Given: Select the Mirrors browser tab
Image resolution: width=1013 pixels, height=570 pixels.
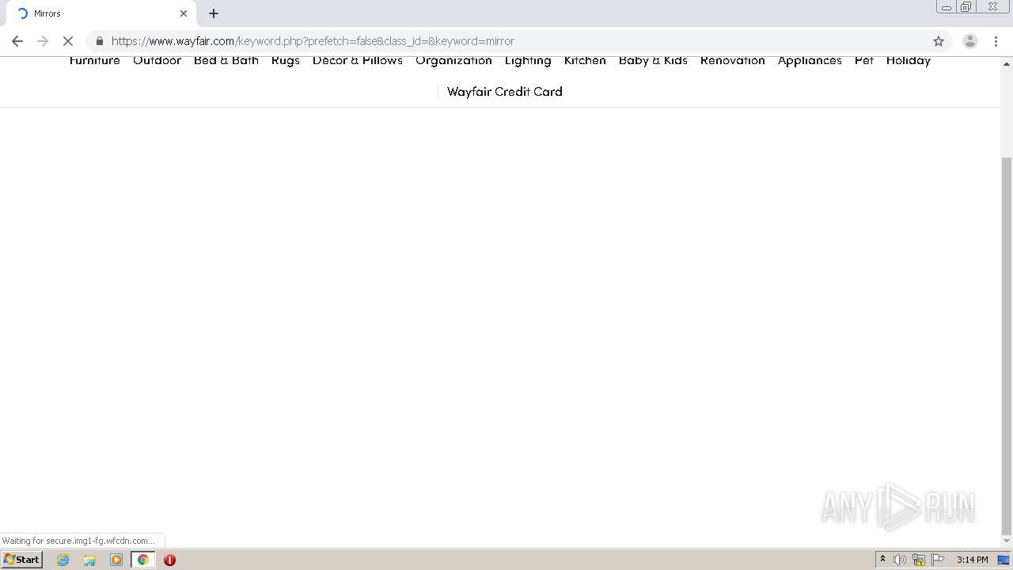Looking at the screenshot, I should [100, 13].
